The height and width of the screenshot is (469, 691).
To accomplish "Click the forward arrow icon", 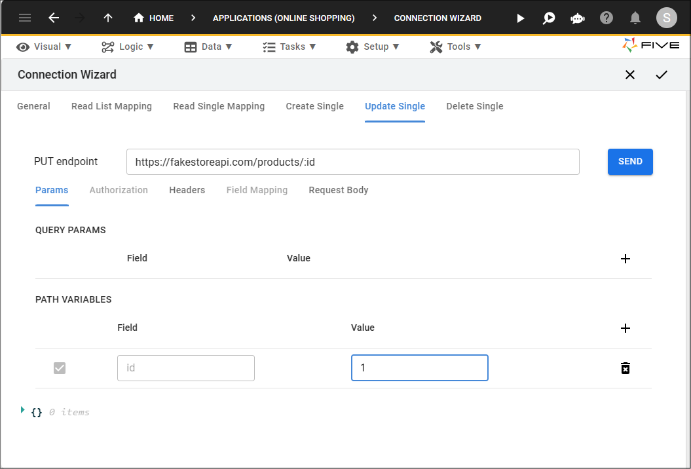I will (80, 18).
